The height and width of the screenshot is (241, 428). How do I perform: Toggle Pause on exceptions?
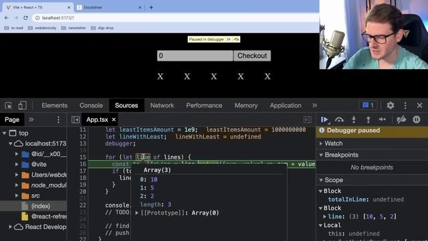[x=416, y=120]
